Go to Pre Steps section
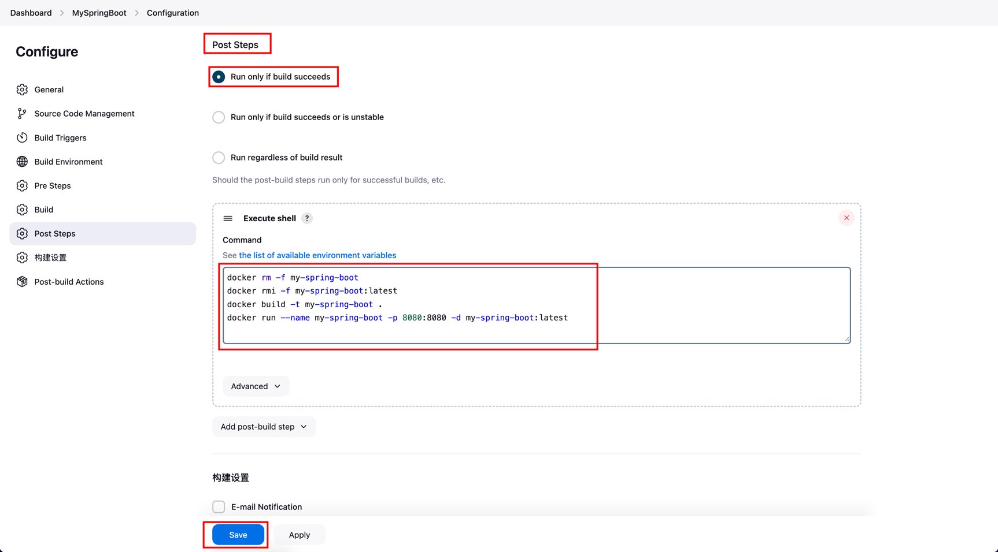Screen dimensions: 998x552 (53, 186)
